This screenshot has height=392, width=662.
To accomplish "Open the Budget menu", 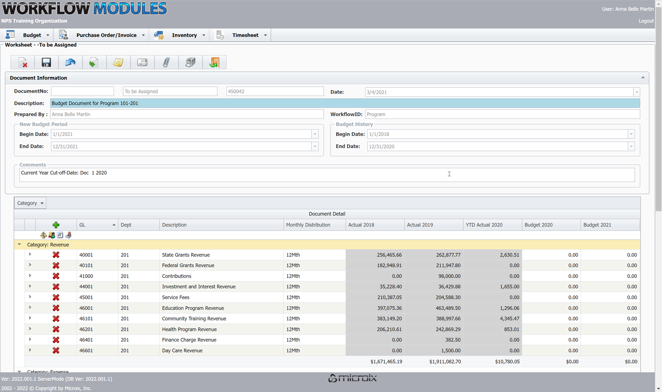I will [32, 35].
